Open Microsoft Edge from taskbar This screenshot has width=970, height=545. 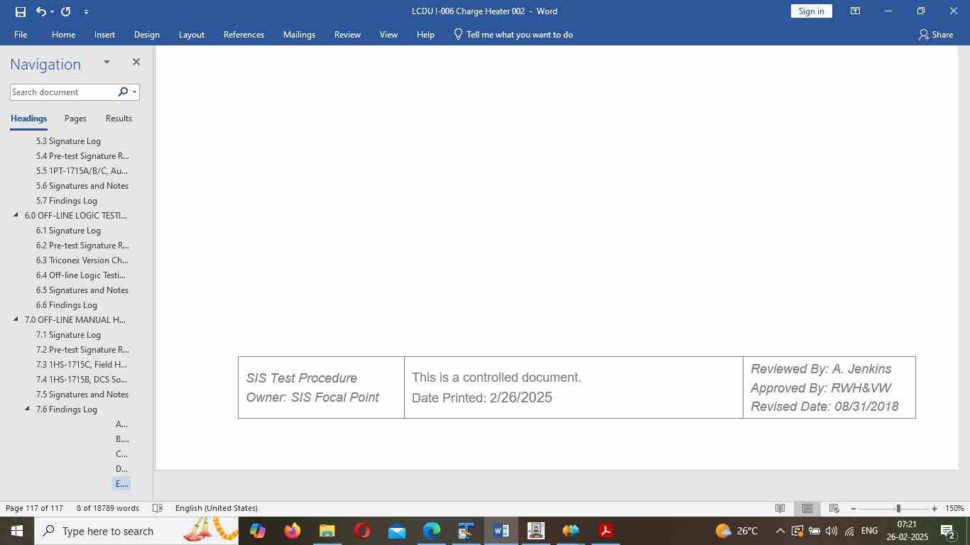click(x=432, y=531)
